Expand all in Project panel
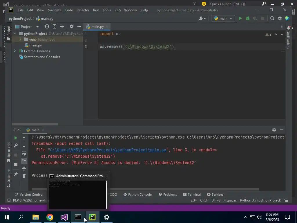This screenshot has width=297, height=223. 55,26
